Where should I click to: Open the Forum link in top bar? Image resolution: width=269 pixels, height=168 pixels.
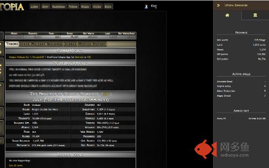(73, 7)
